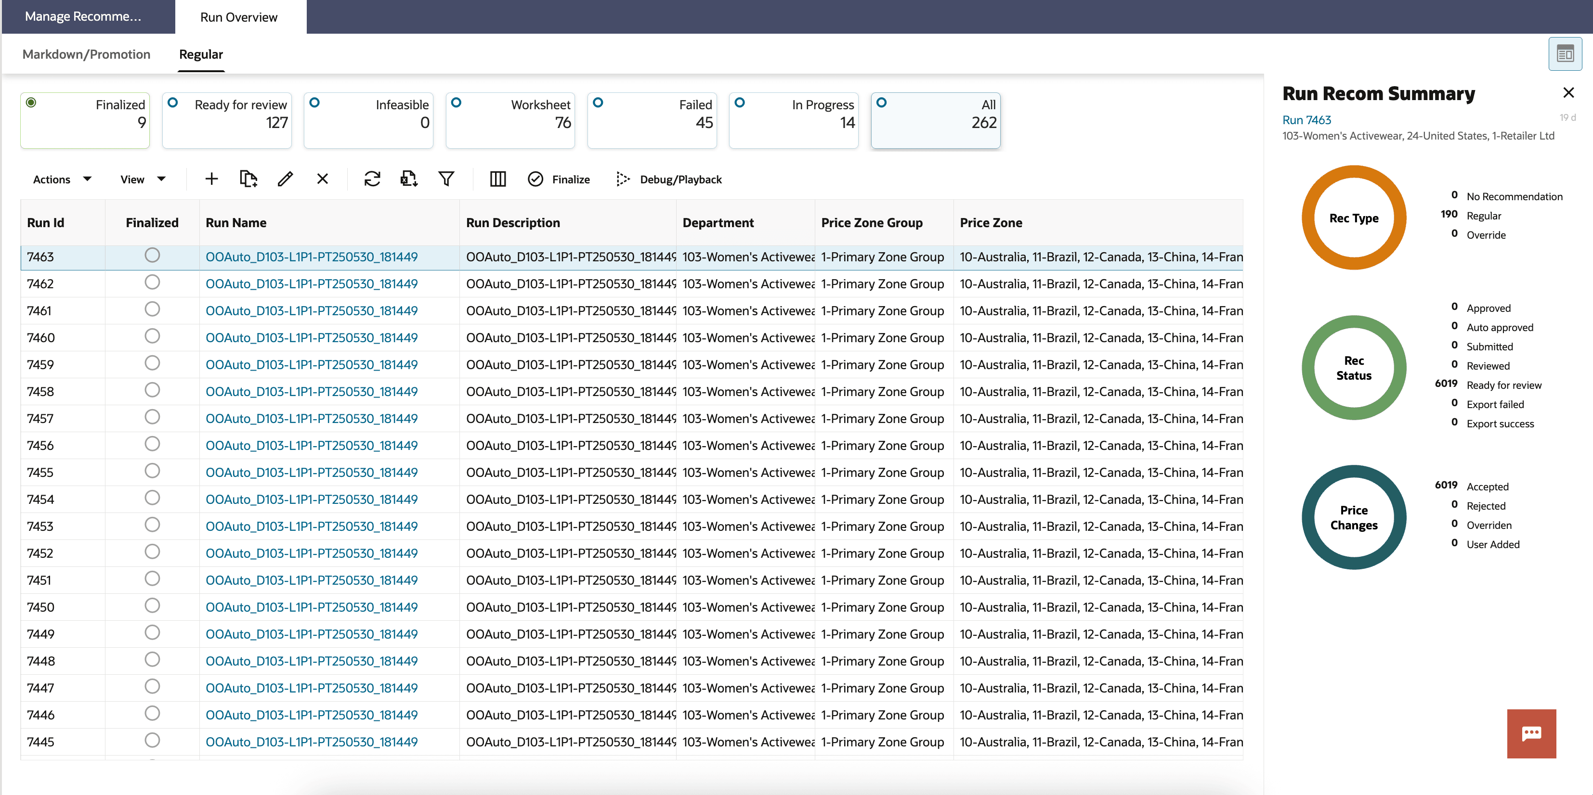Screen dimensions: 1593x795
Task: Mark run 7463 as finalized
Action: pos(152,255)
